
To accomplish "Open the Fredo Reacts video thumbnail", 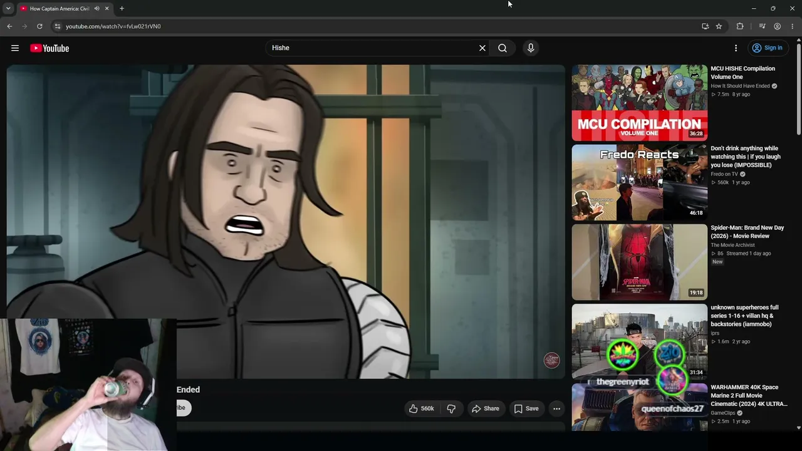I will (x=639, y=182).
